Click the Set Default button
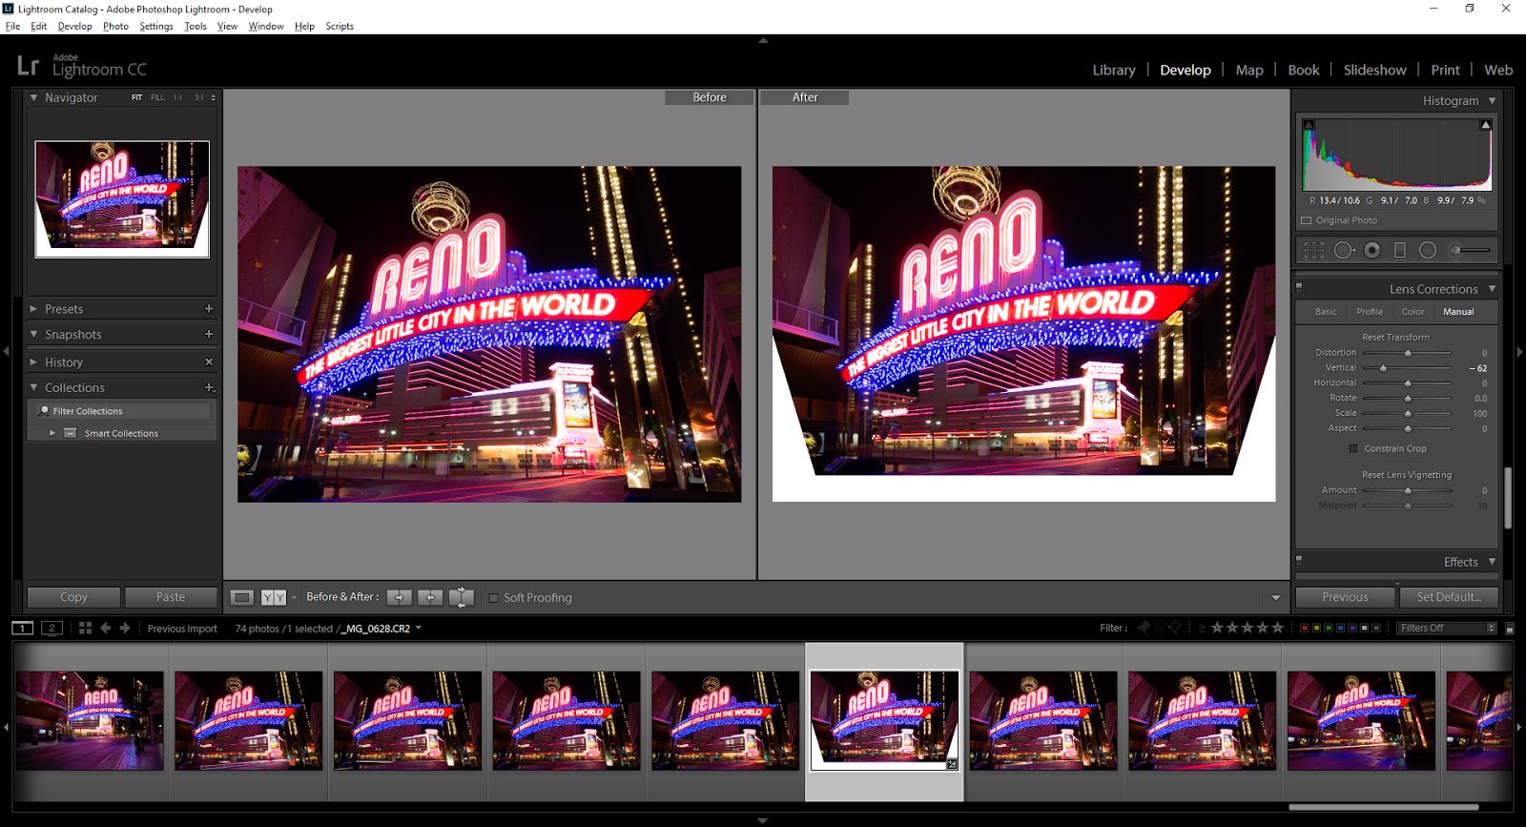1526x827 pixels. (1449, 597)
